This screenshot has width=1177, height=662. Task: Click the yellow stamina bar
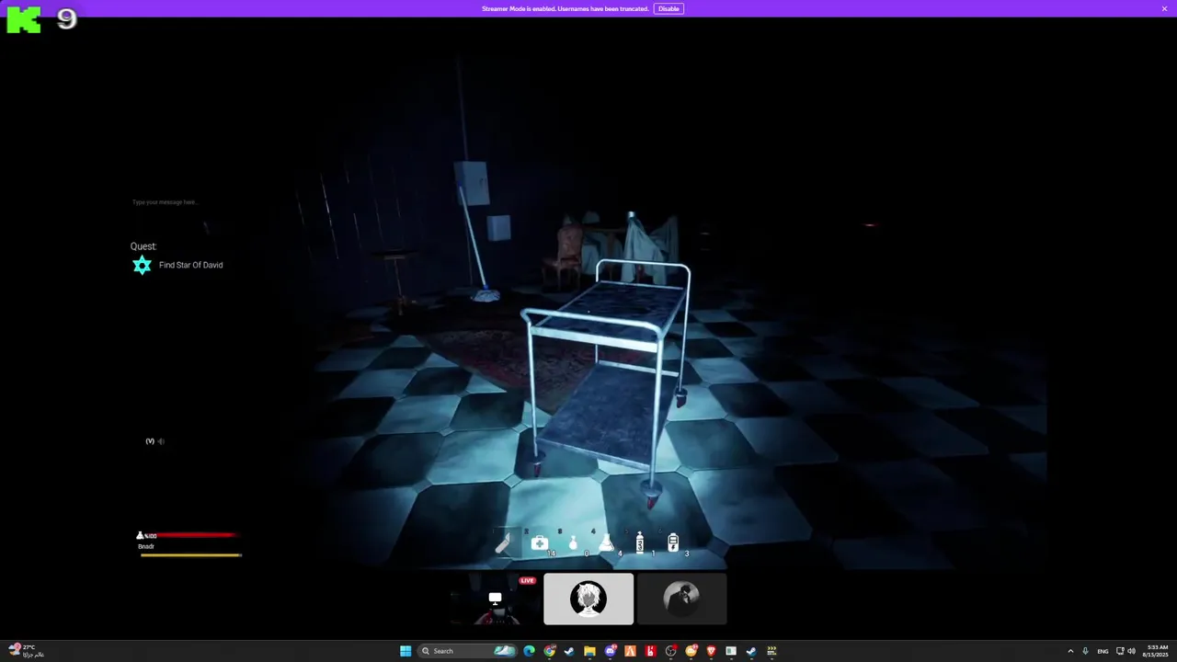[190, 554]
